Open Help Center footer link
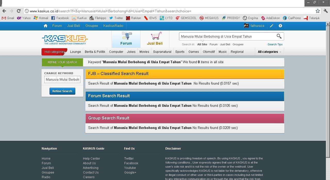This screenshot has width=330, height=180. pyautogui.click(x=92, y=159)
